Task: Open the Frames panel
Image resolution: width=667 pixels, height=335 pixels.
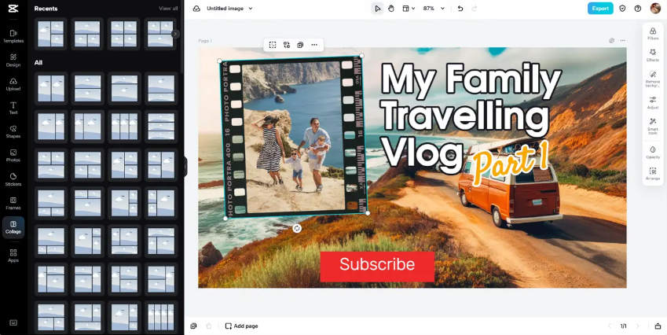Action: [13, 203]
